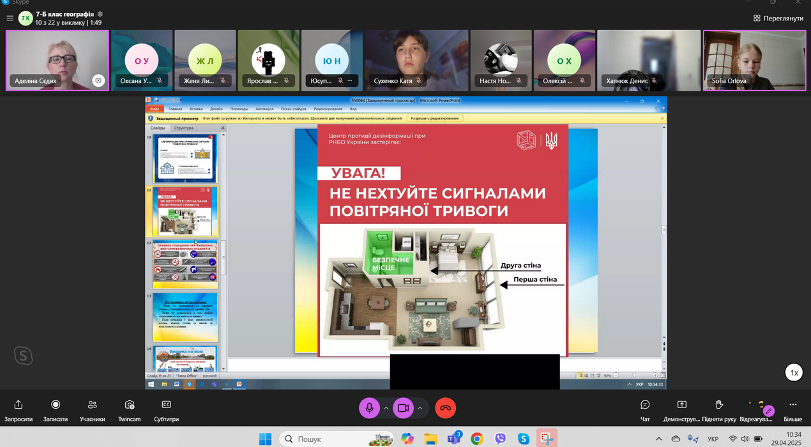Open the hamburger menu beside class name
The height and width of the screenshot is (447, 811).
[x=10, y=19]
